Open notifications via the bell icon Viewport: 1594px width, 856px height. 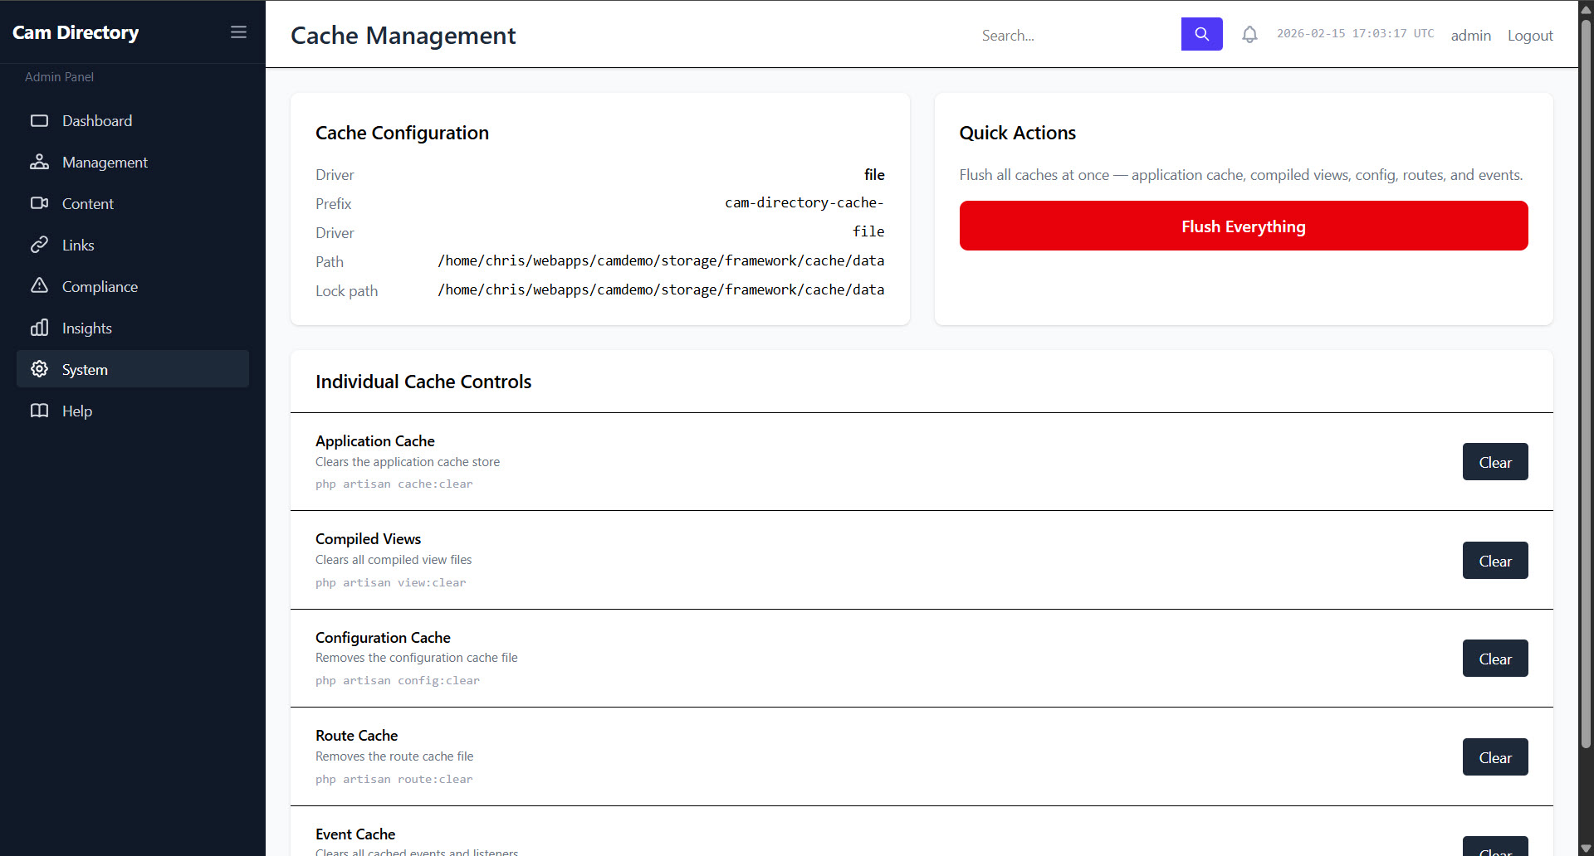coord(1249,35)
